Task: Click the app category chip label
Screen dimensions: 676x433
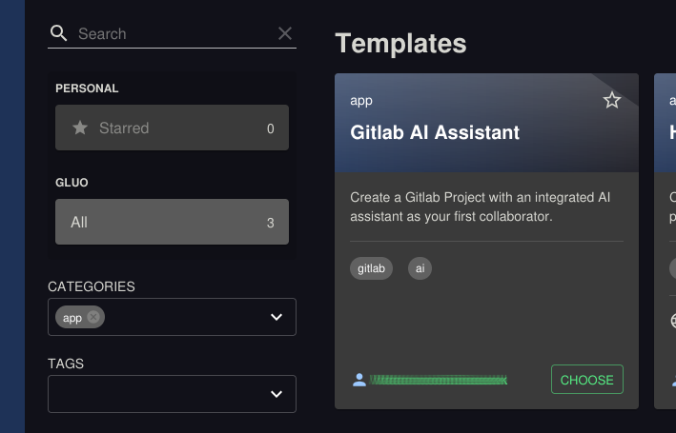Action: (x=72, y=318)
